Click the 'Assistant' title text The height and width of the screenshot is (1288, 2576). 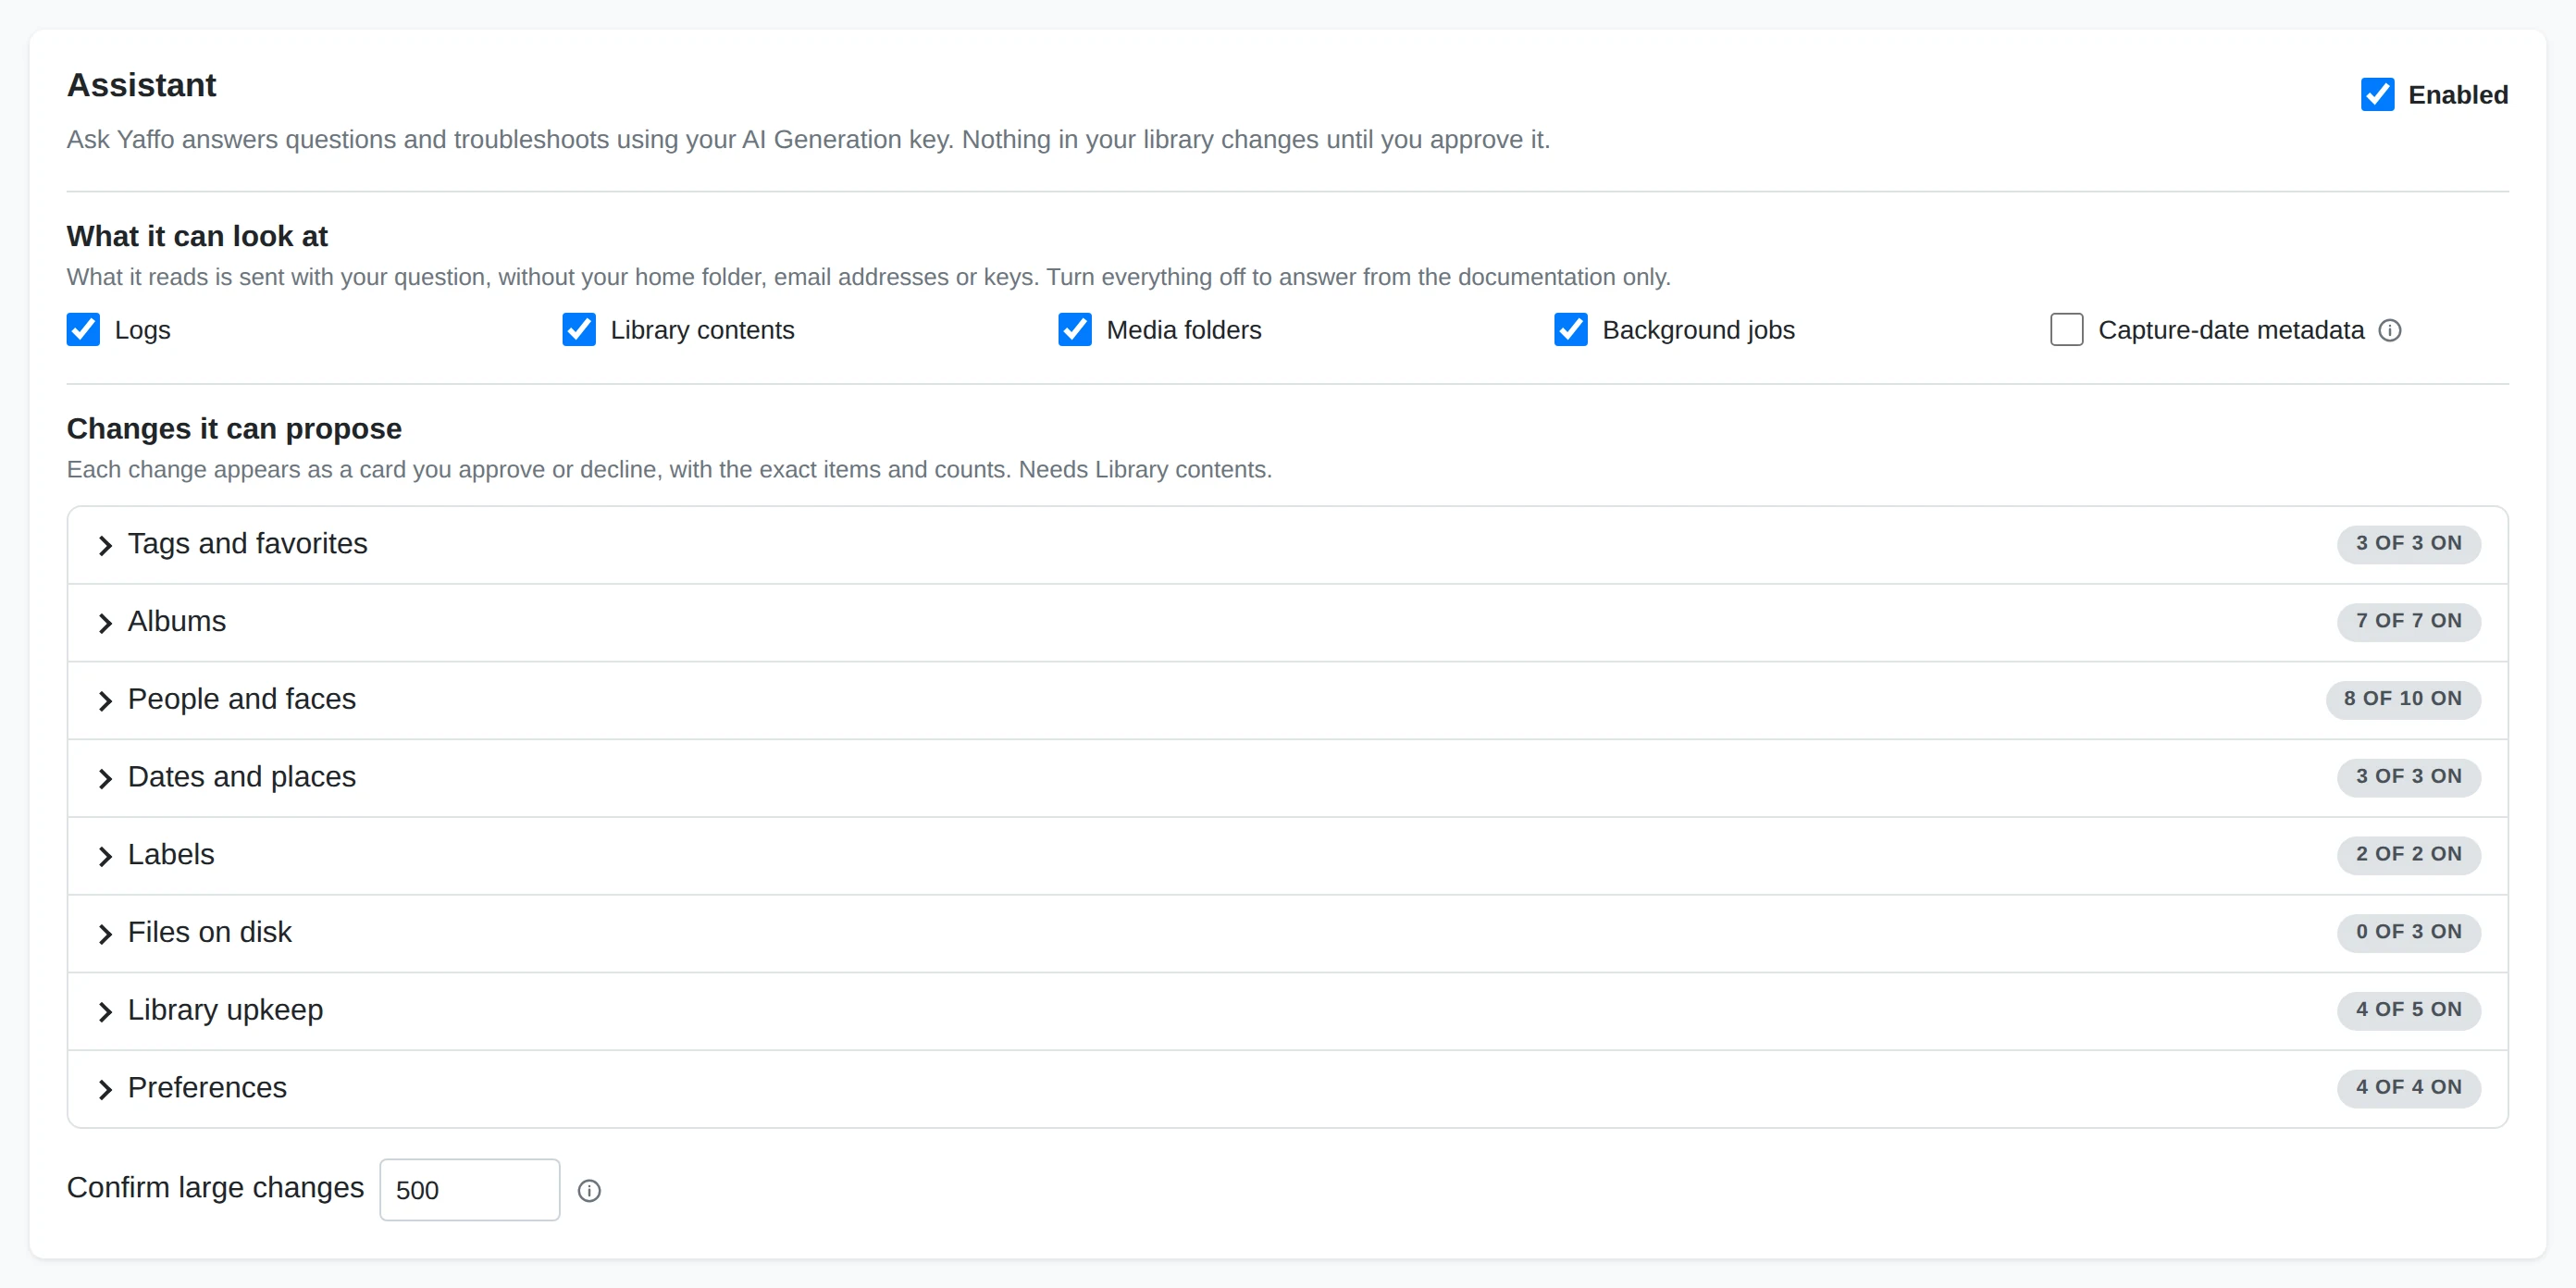pyautogui.click(x=141, y=85)
